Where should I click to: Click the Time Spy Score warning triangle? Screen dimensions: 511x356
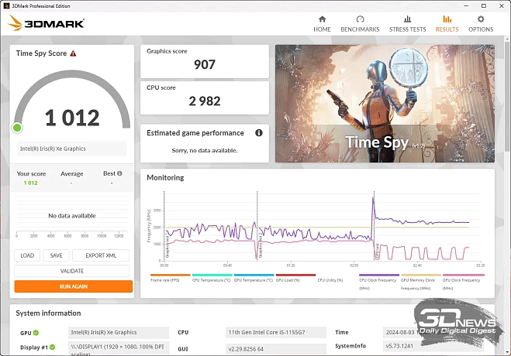(x=73, y=53)
